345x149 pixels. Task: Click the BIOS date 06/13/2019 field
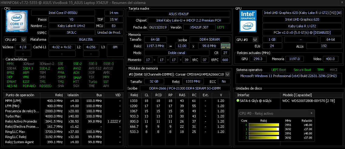tap(158, 27)
